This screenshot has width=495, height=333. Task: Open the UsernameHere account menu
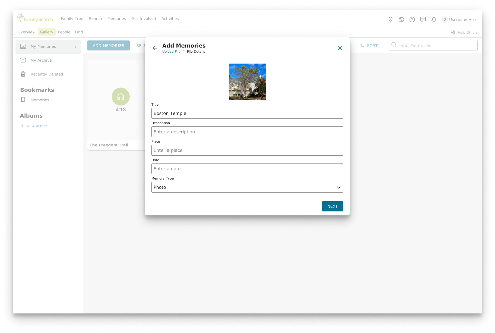(460, 20)
